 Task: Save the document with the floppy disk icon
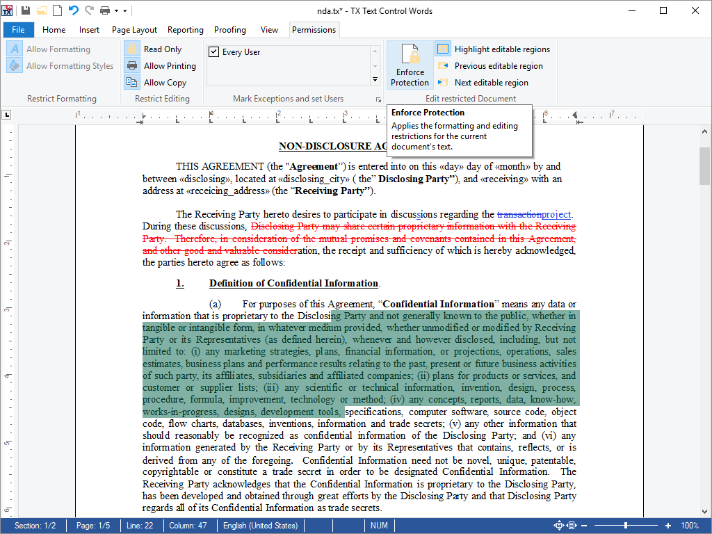(x=26, y=10)
